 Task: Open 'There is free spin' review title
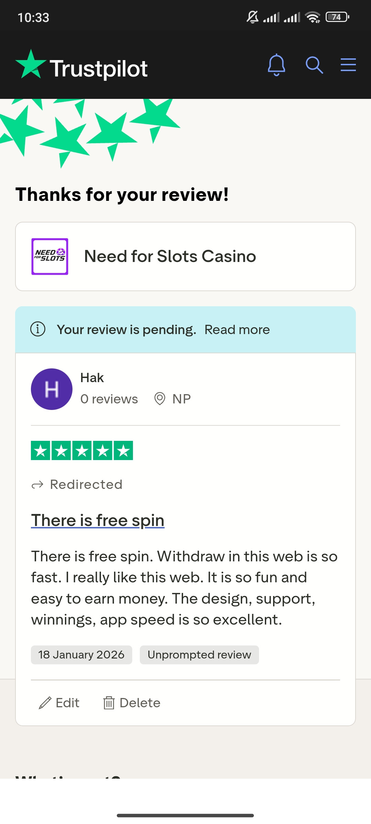(98, 520)
